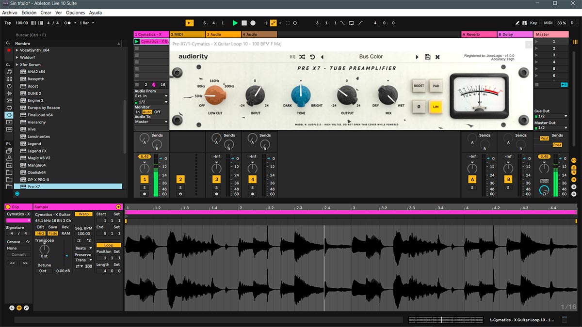The width and height of the screenshot is (582, 327).
Task: Click the pink clip color chooser
Action: (18, 220)
